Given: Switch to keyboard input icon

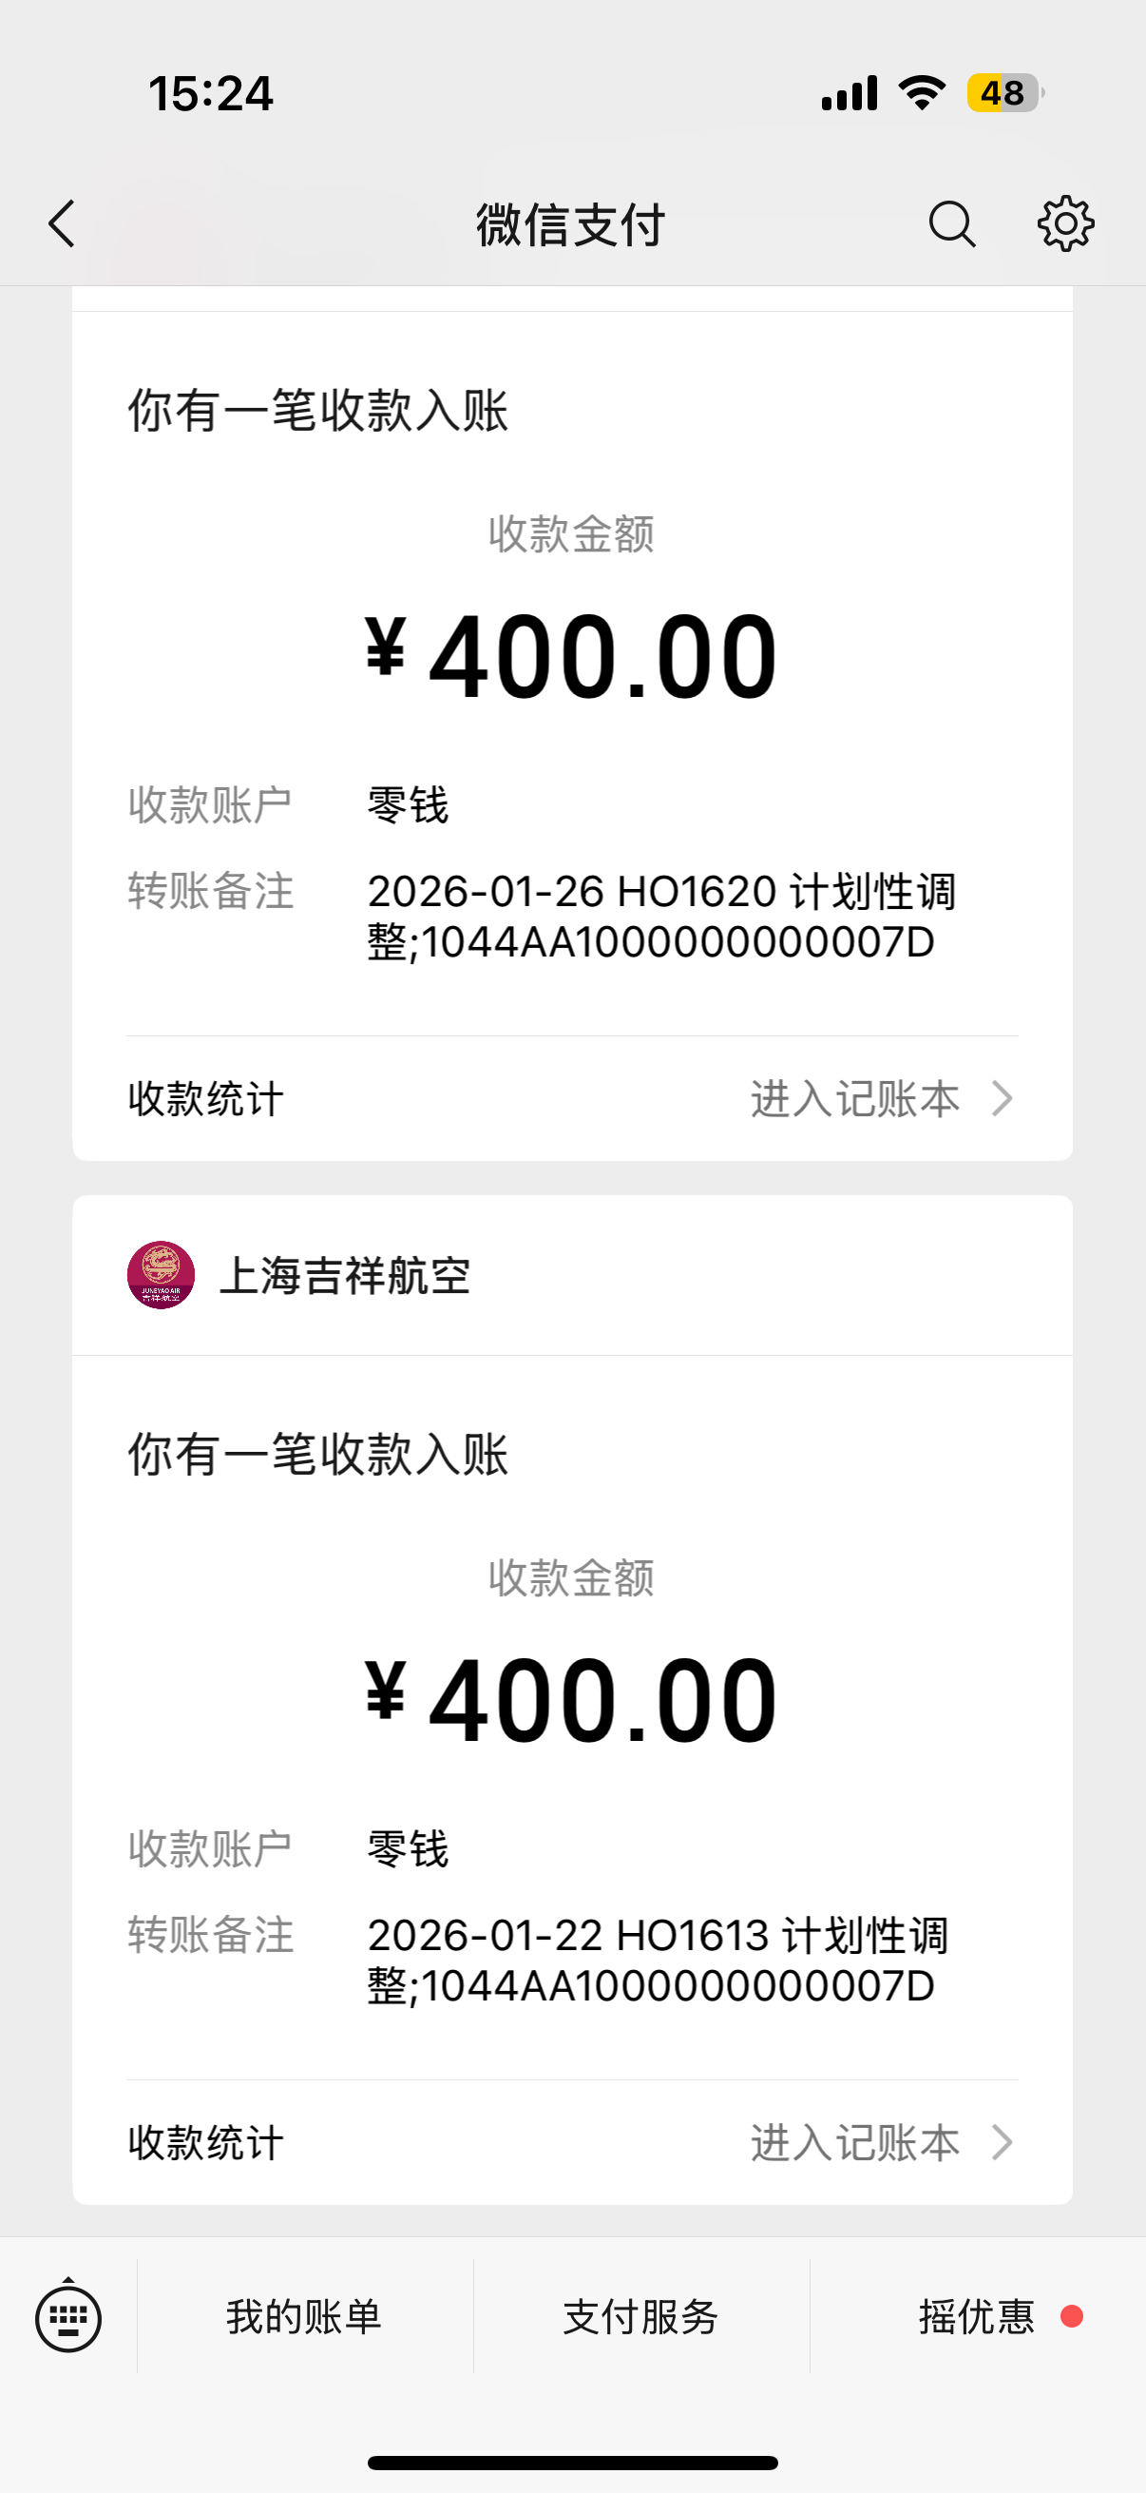Looking at the screenshot, I should [67, 2317].
